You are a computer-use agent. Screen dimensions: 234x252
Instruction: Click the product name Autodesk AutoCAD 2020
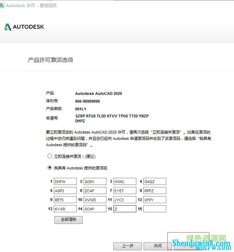tap(98, 93)
